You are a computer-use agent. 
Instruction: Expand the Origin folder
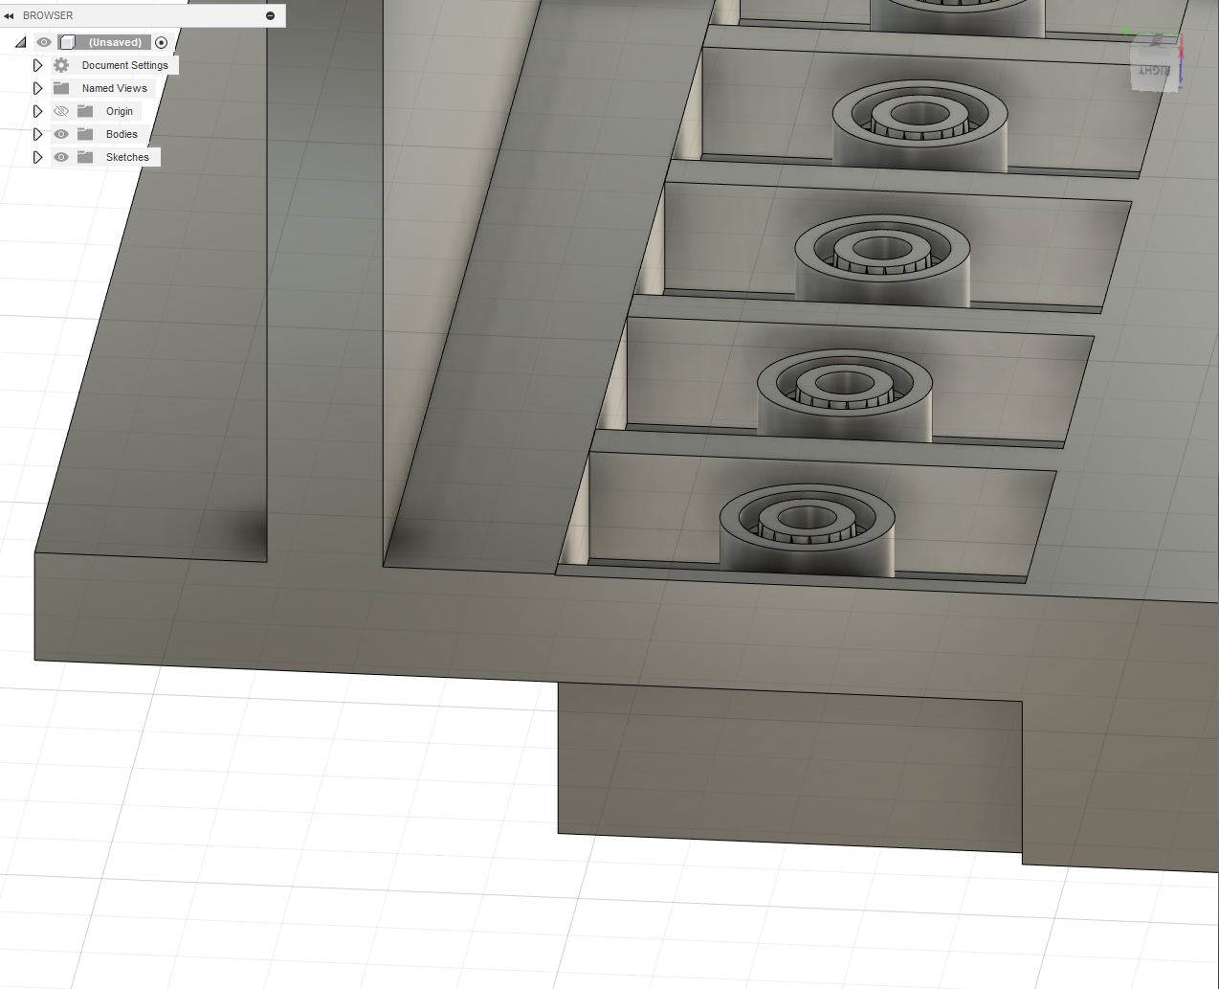pos(37,111)
